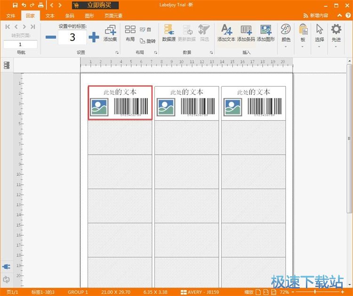Click the barcode in the first label

(x=131, y=107)
